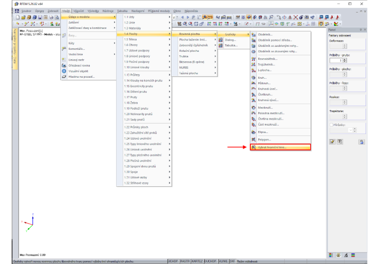This screenshot has width=379, height=264.
Task: Open the Výpočet menu
Action: [x=79, y=11]
